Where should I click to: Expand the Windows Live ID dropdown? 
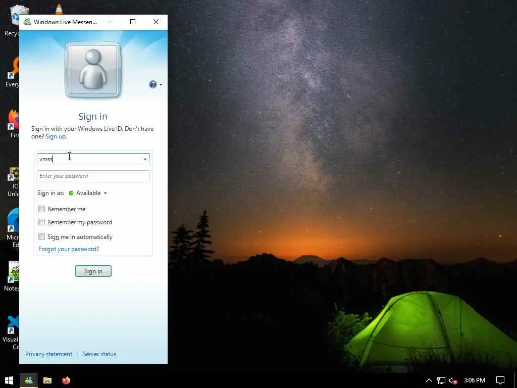click(145, 159)
